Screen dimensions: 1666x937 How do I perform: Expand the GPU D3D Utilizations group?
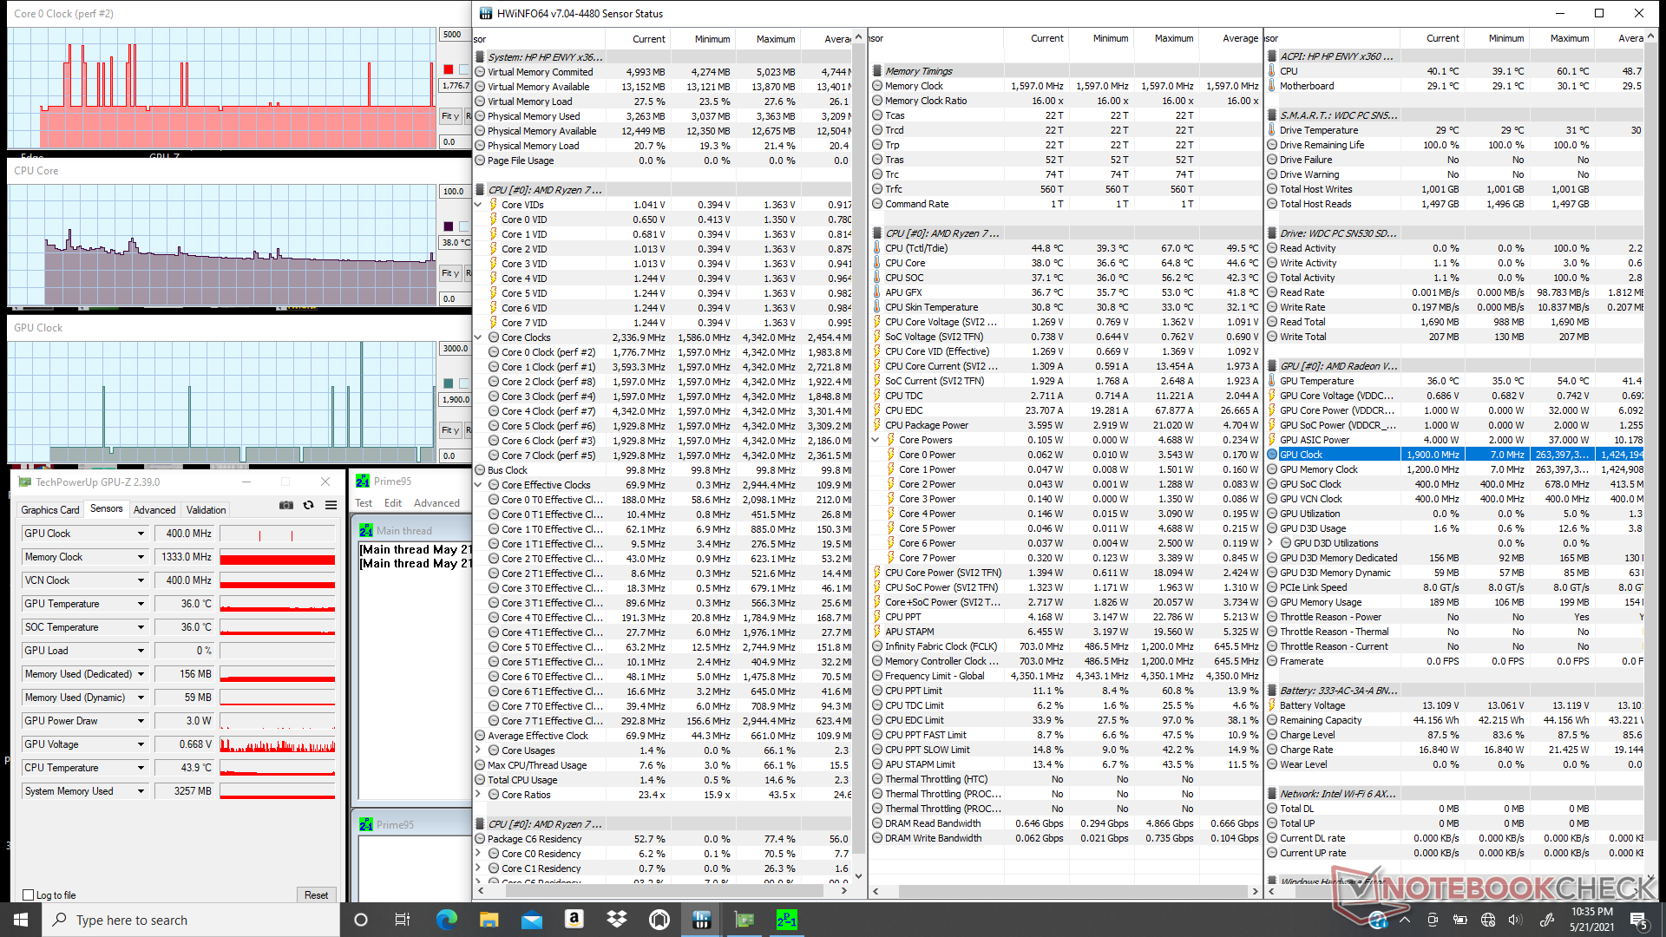1271,543
